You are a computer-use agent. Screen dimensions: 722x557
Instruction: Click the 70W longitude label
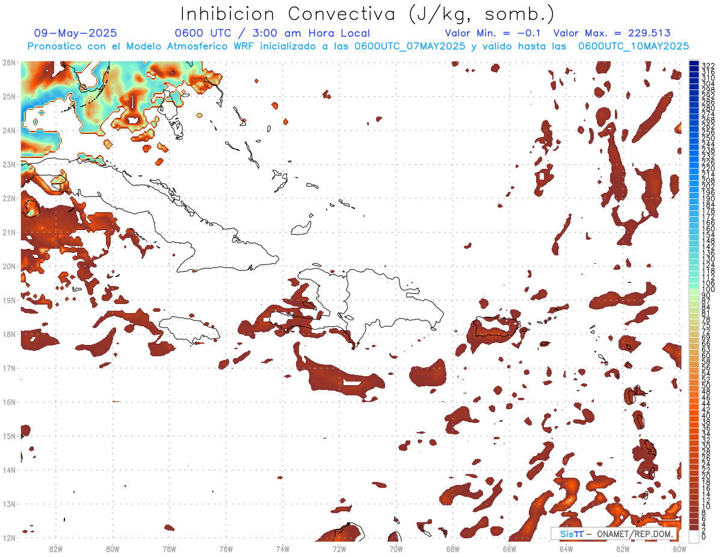(396, 549)
